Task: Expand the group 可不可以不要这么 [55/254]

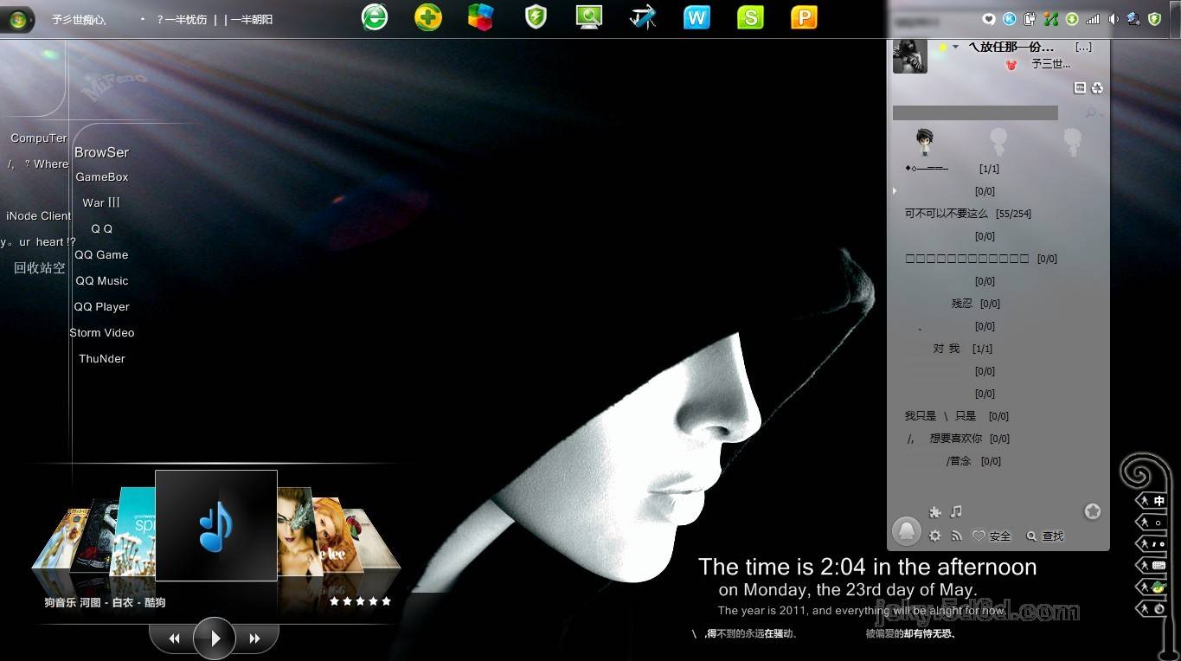Action: click(968, 214)
